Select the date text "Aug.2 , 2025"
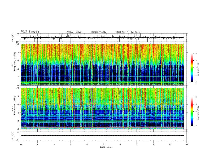The height and width of the screenshot is (162, 210). (74, 32)
